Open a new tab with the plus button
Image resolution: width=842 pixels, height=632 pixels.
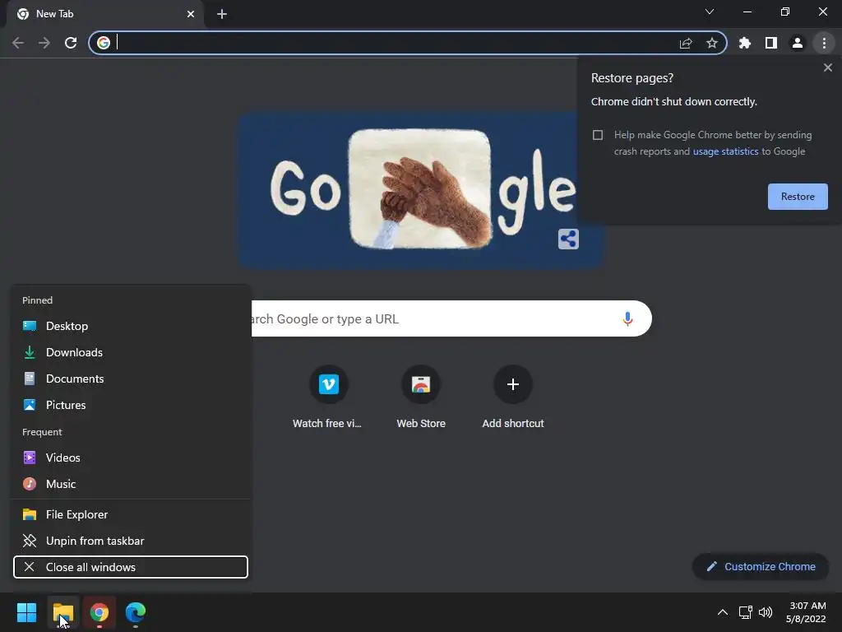(x=222, y=14)
